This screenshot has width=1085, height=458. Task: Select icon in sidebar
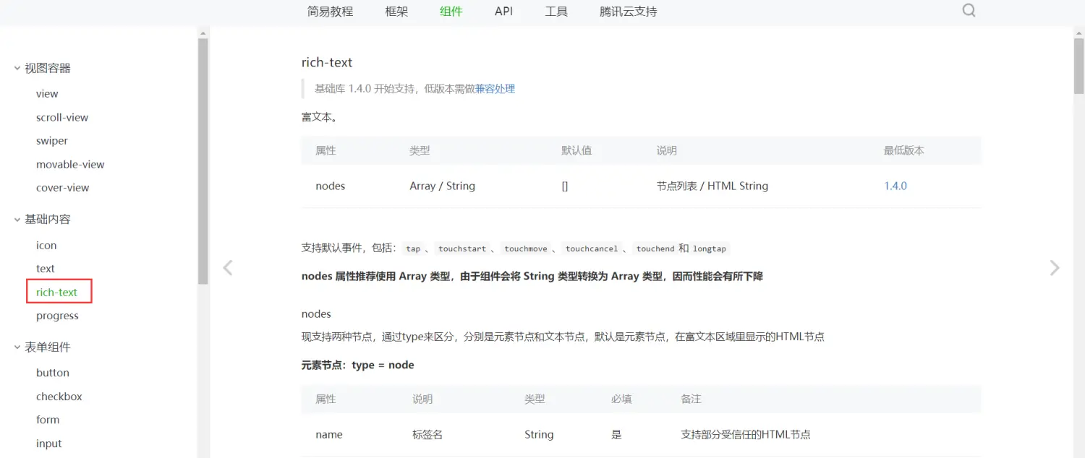(46, 246)
